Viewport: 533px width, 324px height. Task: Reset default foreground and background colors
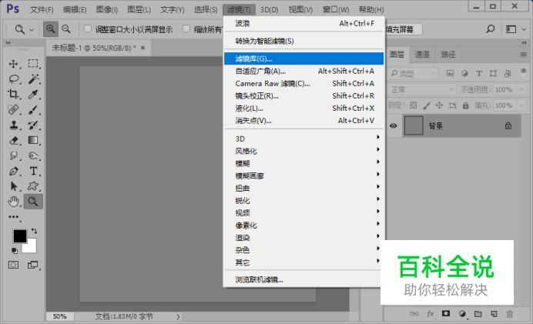15,251
